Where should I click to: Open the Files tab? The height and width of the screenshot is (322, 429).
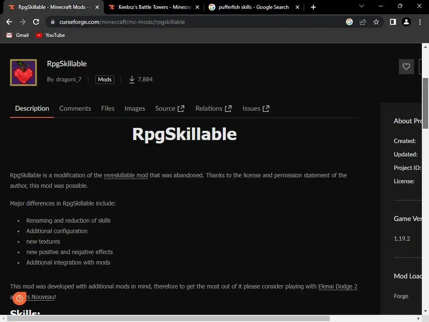pos(108,109)
